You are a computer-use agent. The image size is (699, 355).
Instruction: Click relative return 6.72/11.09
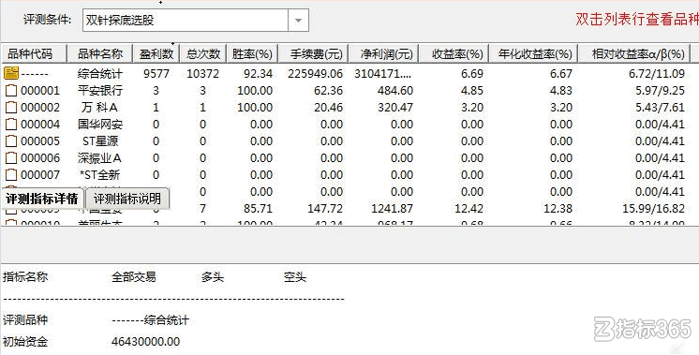pyautogui.click(x=657, y=73)
